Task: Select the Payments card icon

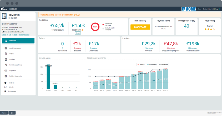Action: pos(6,70)
